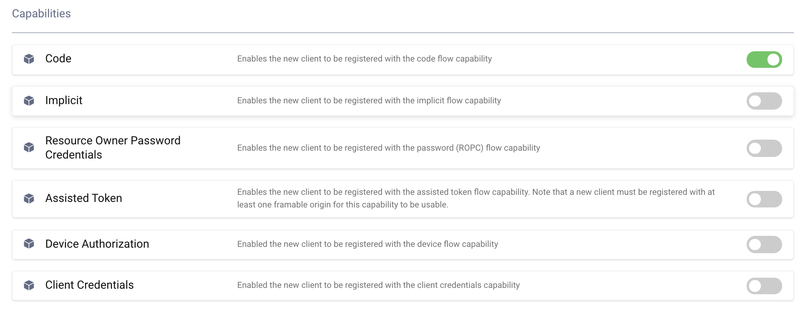
Task: Enable the Assisted Token toggle
Action: pos(764,199)
